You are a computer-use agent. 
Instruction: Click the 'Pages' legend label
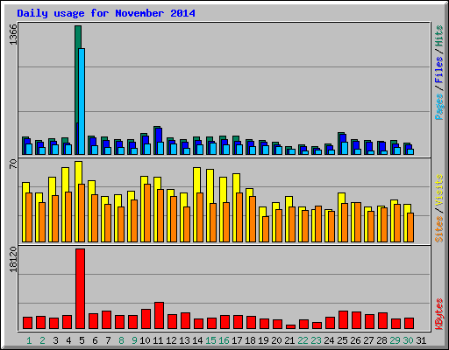(439, 107)
